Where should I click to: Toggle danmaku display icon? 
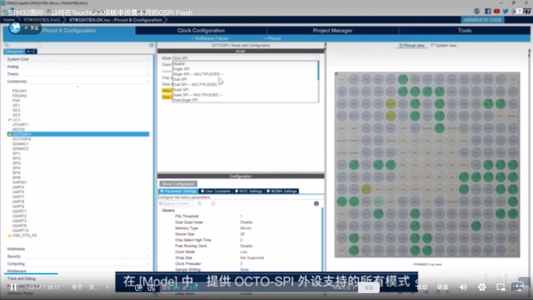click(139, 288)
